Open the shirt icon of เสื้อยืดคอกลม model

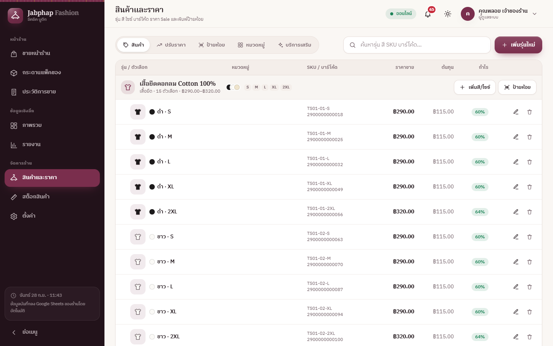click(x=128, y=87)
